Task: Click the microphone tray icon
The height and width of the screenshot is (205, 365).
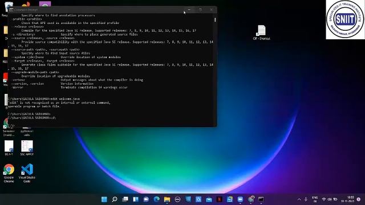Action: point(306,199)
